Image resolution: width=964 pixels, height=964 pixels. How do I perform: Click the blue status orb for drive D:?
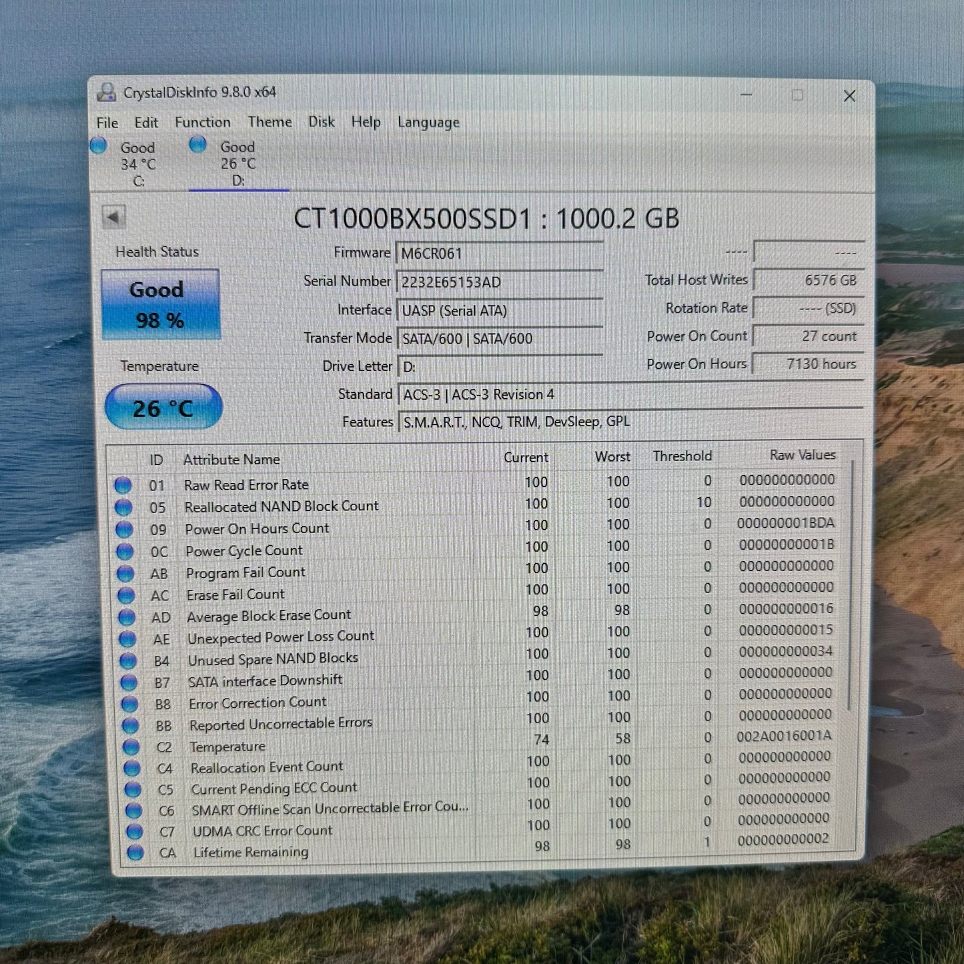point(197,144)
